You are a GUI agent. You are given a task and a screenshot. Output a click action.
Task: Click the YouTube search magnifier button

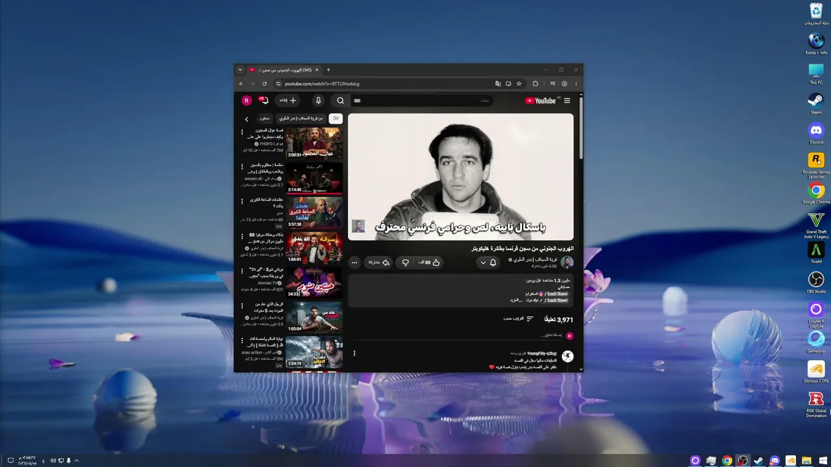(x=340, y=101)
